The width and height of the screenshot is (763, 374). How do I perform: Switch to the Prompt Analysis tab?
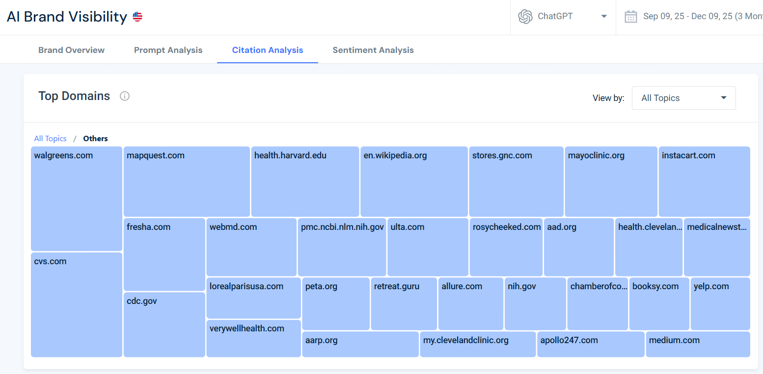(168, 50)
